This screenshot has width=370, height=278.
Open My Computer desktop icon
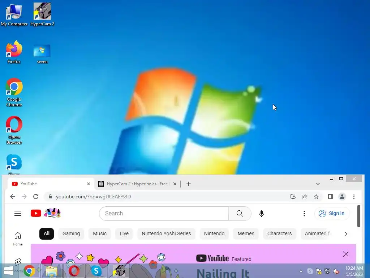pos(14,14)
